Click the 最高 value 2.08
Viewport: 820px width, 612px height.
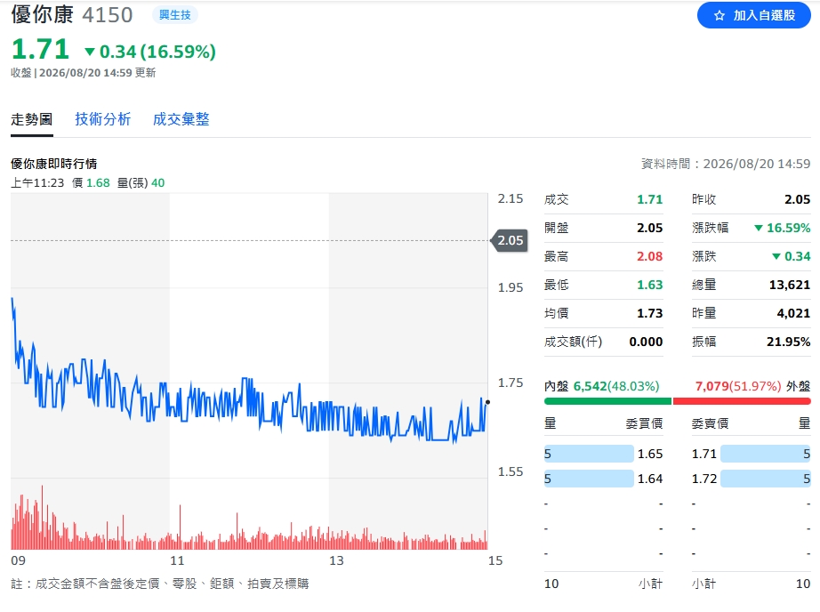point(649,256)
